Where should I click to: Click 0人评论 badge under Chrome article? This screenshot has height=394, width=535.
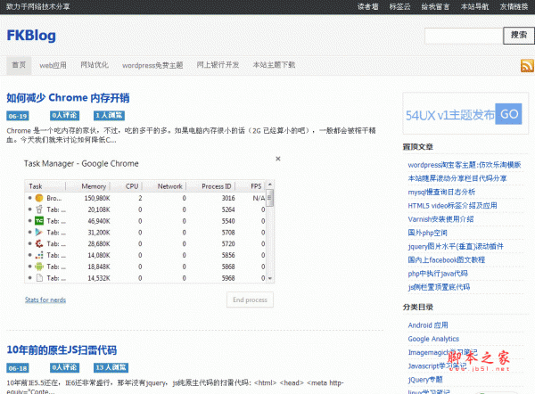tap(64, 116)
